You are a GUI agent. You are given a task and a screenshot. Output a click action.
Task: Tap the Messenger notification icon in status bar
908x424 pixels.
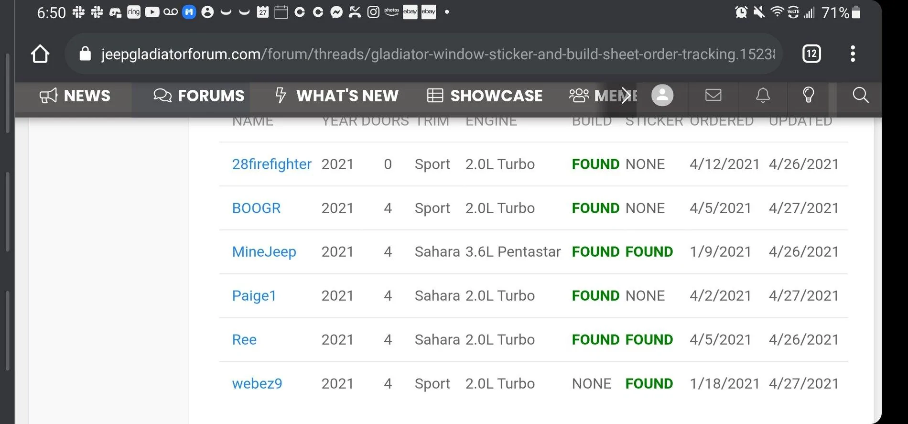(336, 12)
